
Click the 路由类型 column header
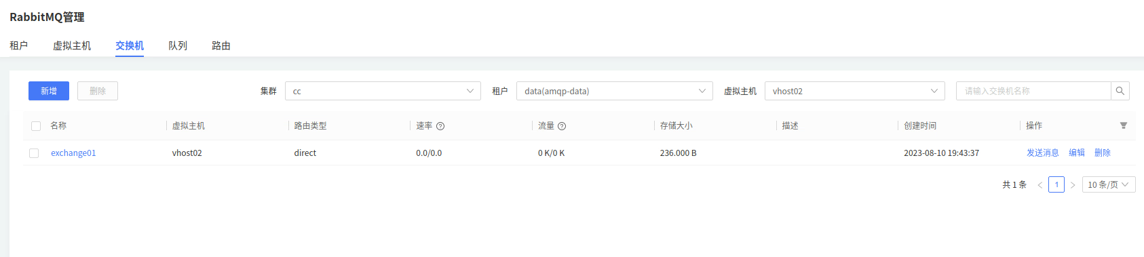click(x=310, y=126)
